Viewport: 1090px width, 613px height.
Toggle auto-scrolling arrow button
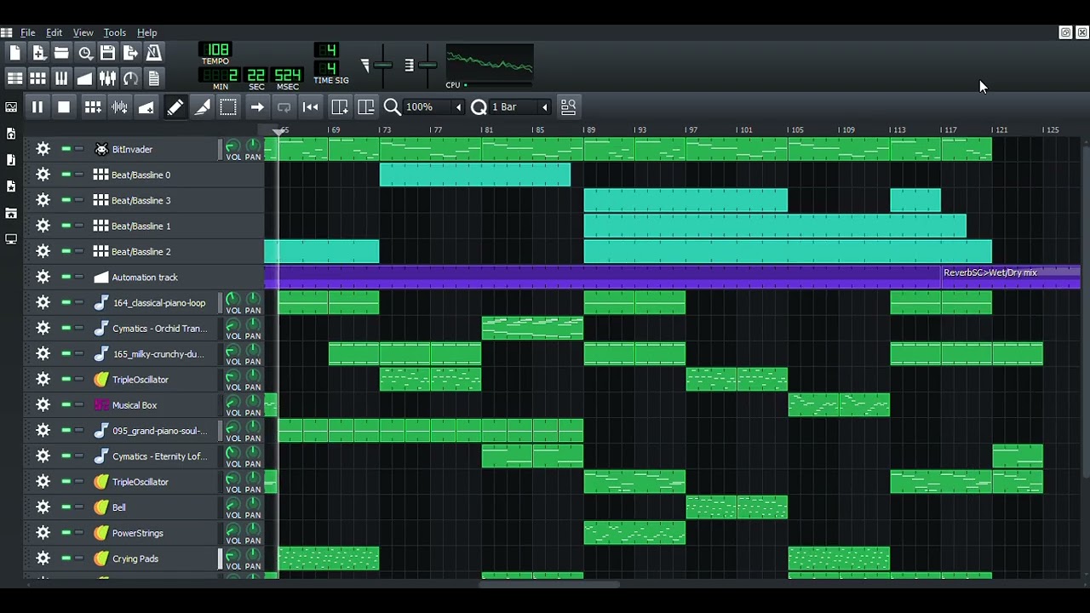point(256,106)
